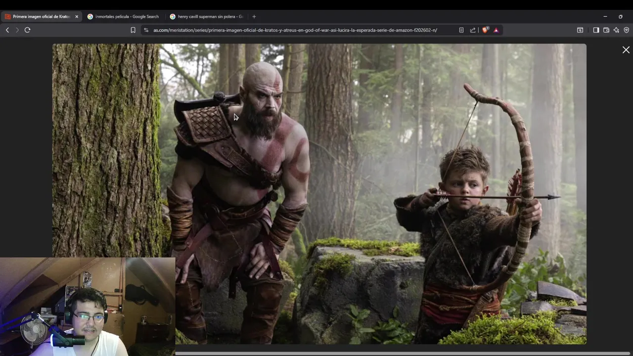Bookmark this page with the bookmark icon
This screenshot has height=356, width=633.
pyautogui.click(x=133, y=30)
